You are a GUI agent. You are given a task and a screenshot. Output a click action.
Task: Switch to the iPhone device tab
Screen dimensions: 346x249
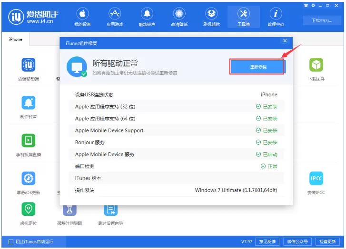15,39
